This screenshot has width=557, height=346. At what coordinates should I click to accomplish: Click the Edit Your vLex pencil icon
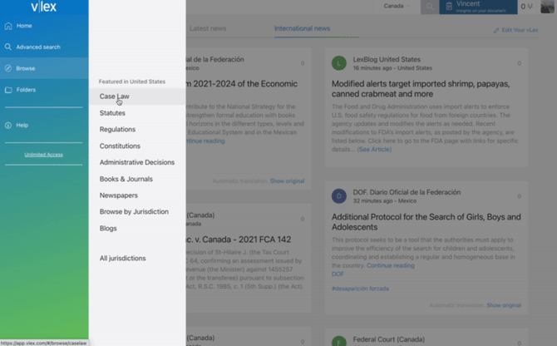coord(496,30)
